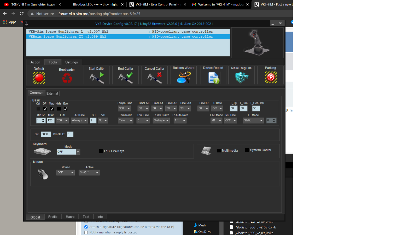This screenshot has width=402, height=235.
Task: Open the FL Mode Static dropdown
Action: pyautogui.click(x=253, y=120)
